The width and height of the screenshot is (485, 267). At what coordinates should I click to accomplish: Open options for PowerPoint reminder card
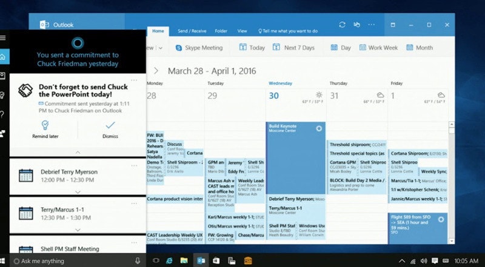(x=134, y=81)
